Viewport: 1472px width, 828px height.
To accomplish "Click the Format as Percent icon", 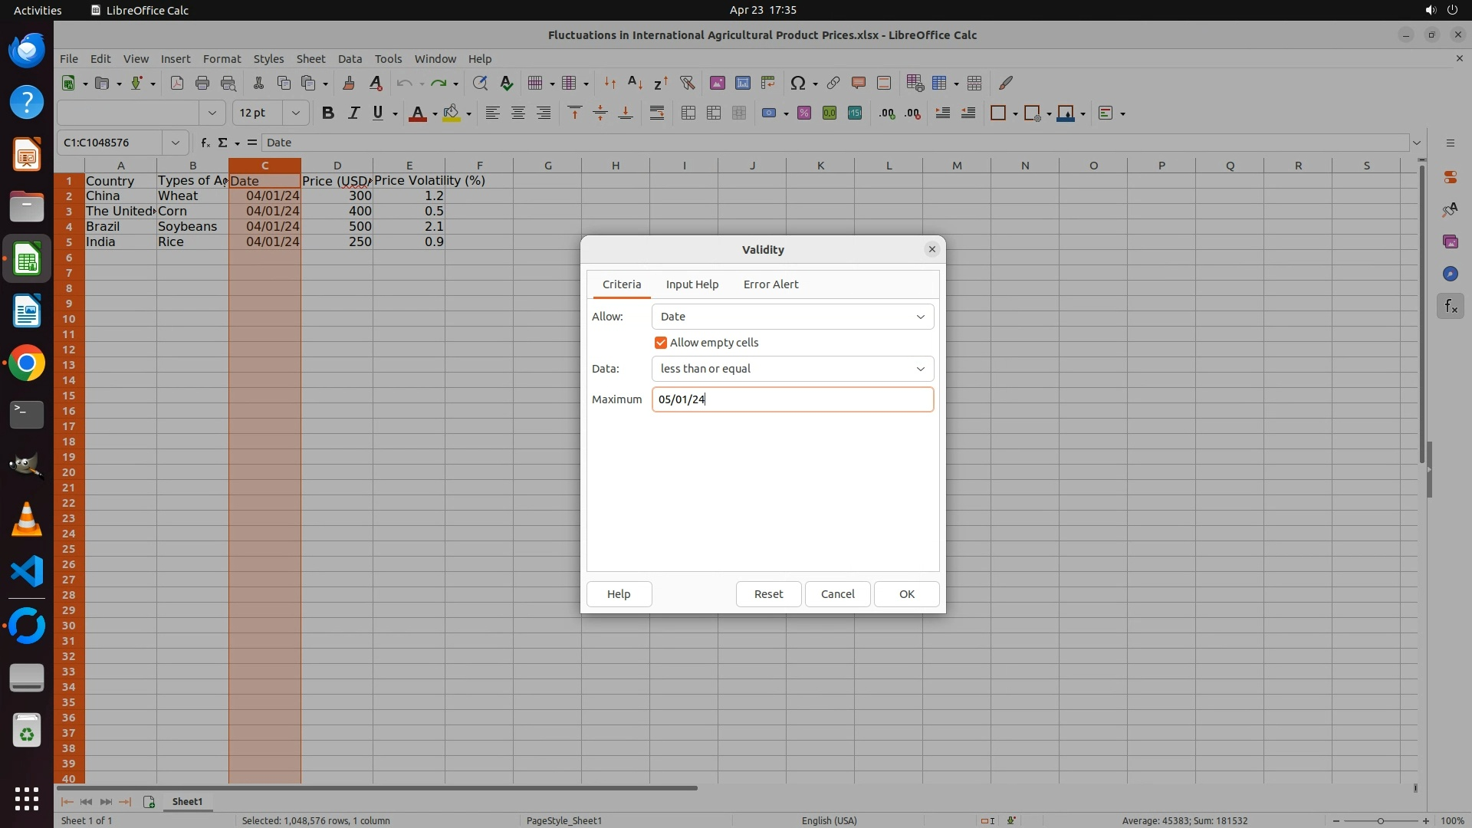I will tap(803, 113).
